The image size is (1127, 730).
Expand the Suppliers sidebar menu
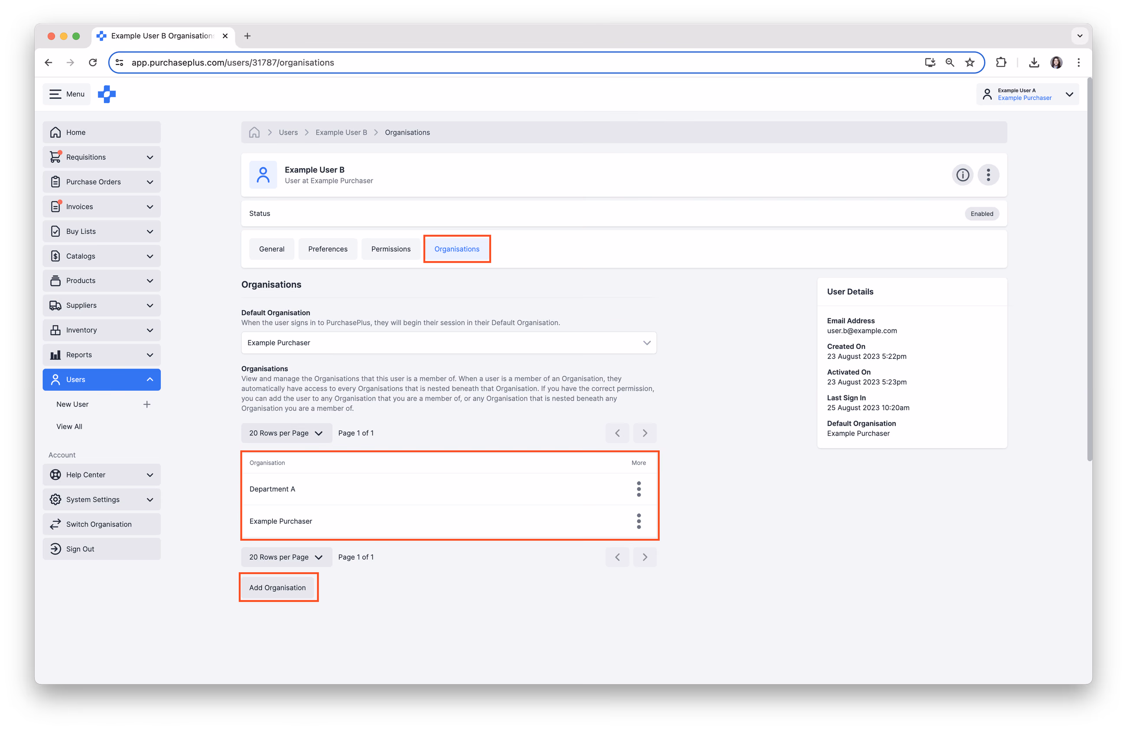point(102,305)
